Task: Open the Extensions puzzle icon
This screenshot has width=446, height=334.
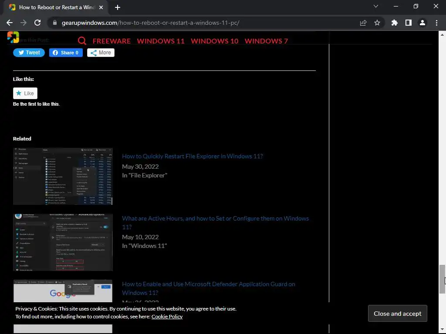Action: pyautogui.click(x=395, y=23)
